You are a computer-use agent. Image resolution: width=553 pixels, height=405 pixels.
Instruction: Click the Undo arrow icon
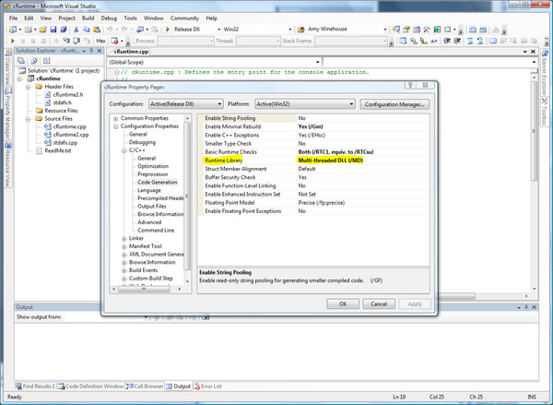[x=110, y=30]
